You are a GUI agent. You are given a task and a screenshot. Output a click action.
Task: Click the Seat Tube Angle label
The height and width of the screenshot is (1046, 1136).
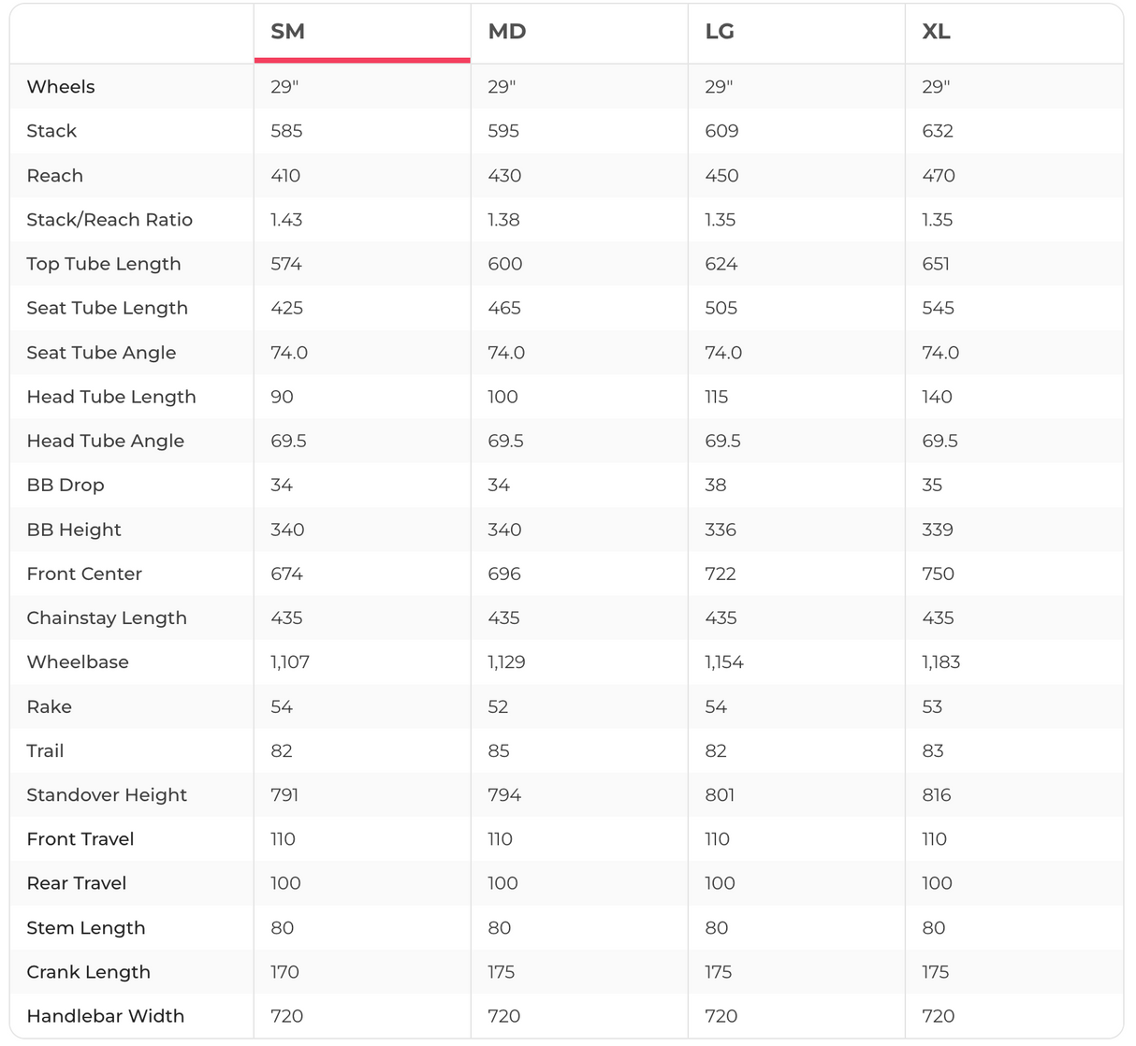point(101,353)
